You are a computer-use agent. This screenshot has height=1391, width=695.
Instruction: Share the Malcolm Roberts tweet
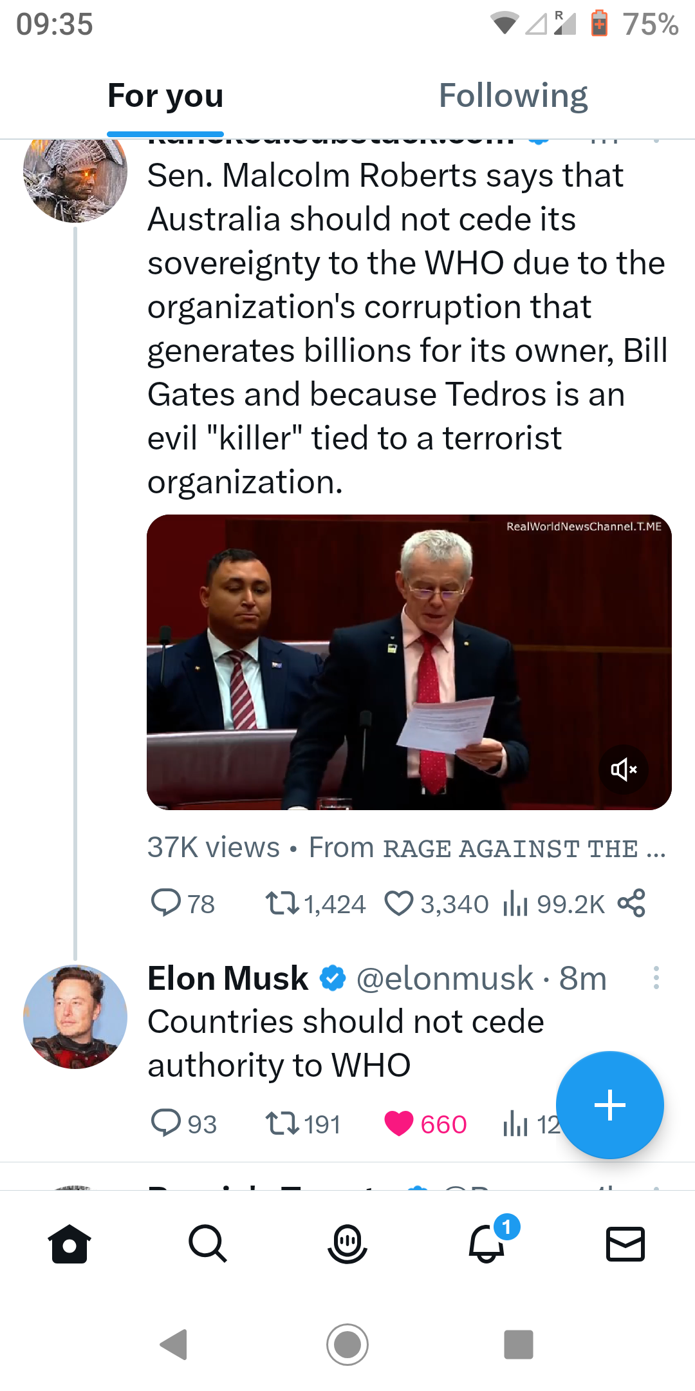(631, 903)
